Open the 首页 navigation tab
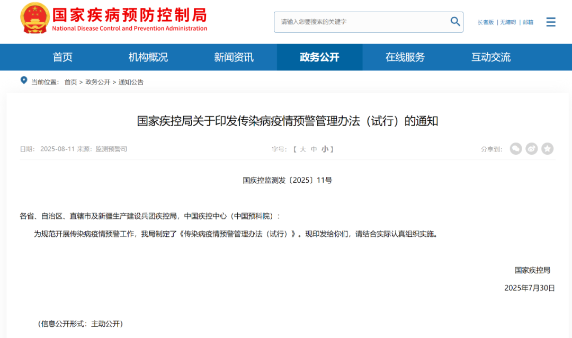 62,57
